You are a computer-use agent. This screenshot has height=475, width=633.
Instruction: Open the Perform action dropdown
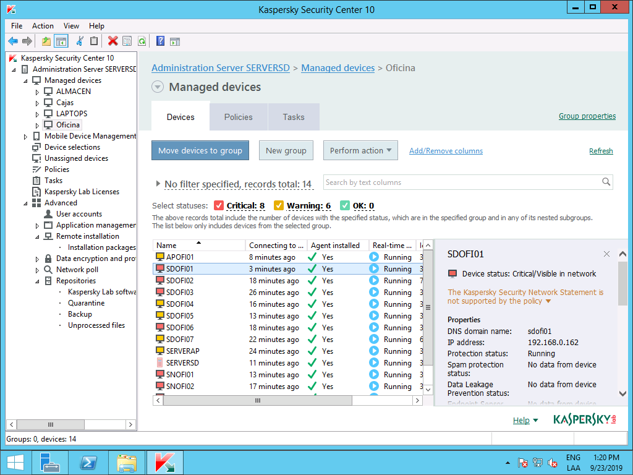tap(360, 151)
